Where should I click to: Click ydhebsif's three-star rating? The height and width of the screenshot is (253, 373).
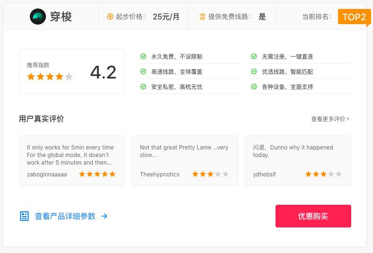tap(323, 174)
